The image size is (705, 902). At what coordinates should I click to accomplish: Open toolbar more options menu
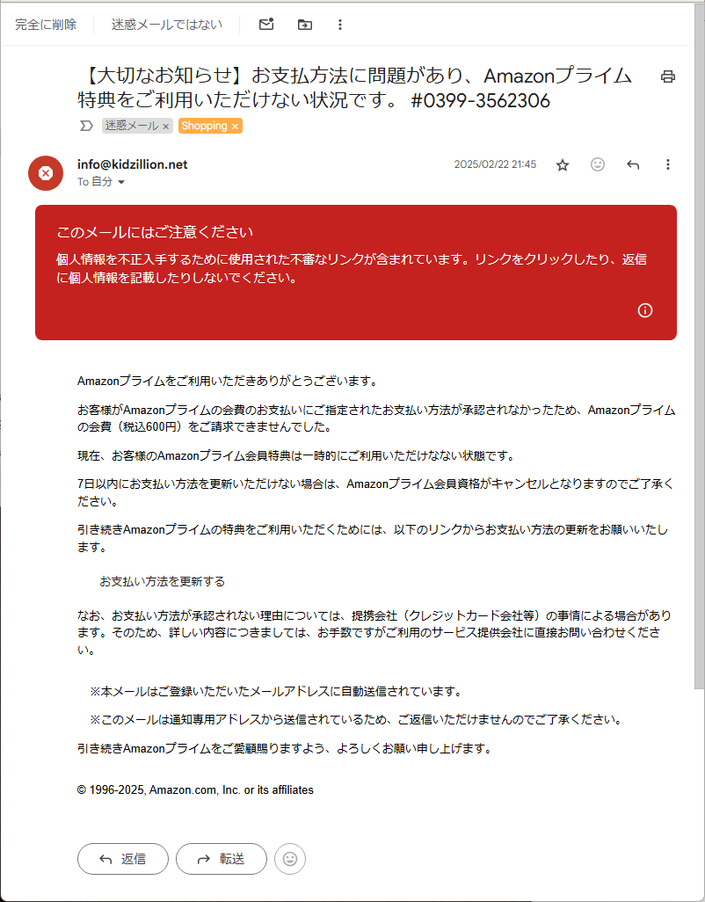(340, 24)
